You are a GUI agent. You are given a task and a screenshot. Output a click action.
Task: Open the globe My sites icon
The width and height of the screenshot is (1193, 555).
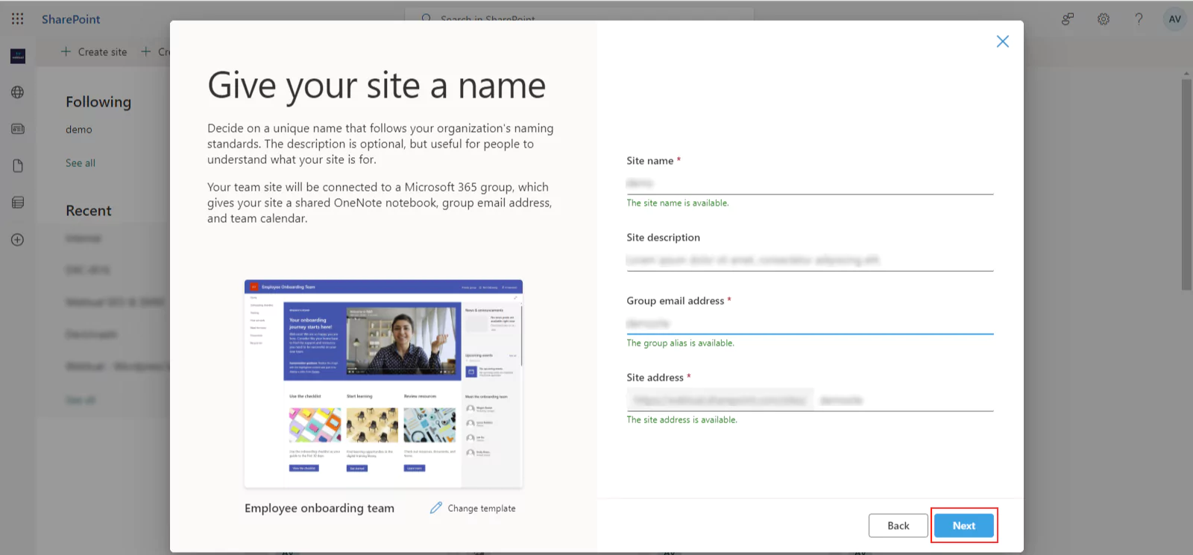(18, 92)
